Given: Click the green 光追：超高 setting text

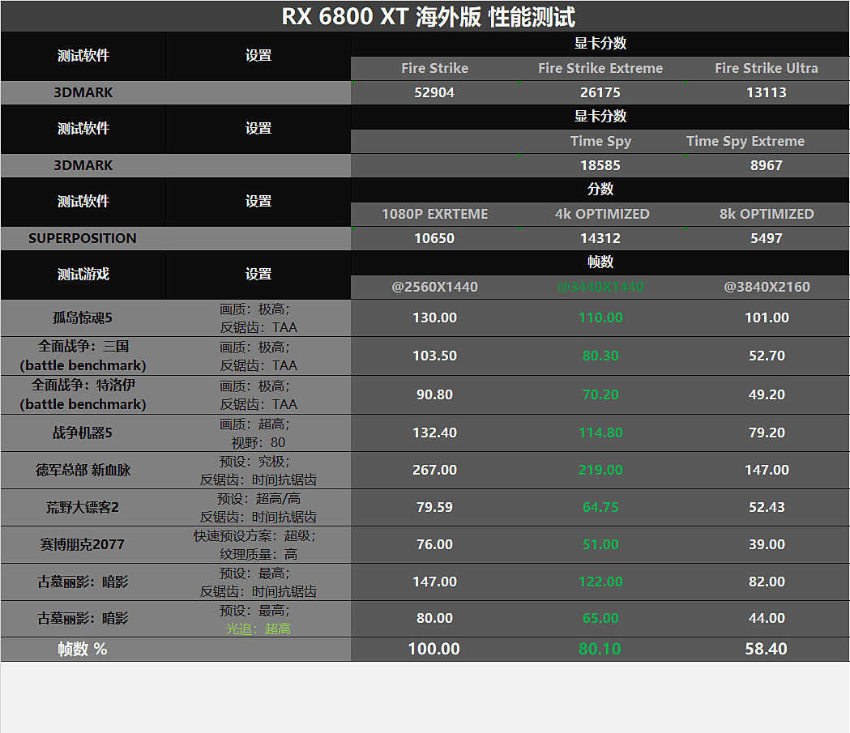Looking at the screenshot, I should click(258, 629).
